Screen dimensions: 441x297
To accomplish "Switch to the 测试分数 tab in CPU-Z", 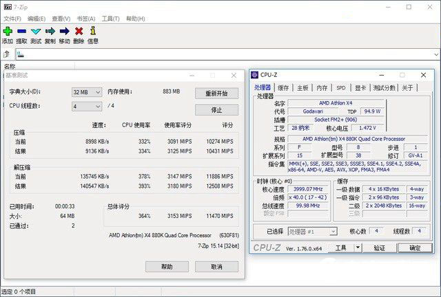I will coord(384,88).
